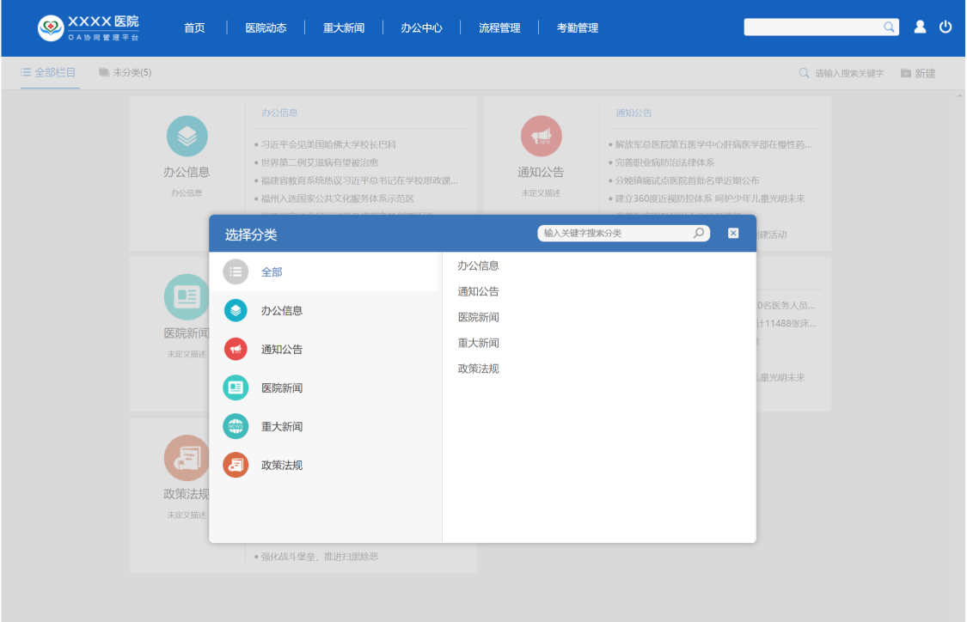The width and height of the screenshot is (967, 622).
Task: Click the 医院新闻 newspaper icon in dialog sidebar
Action: tap(236, 387)
